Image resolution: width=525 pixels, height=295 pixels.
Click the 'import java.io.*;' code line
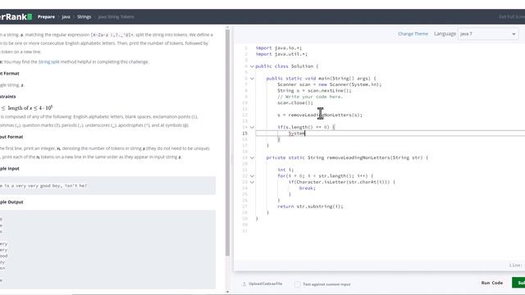[279, 48]
